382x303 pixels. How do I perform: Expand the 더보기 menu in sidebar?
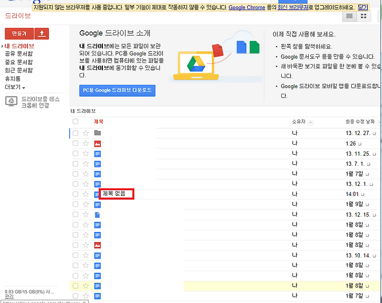[15, 87]
